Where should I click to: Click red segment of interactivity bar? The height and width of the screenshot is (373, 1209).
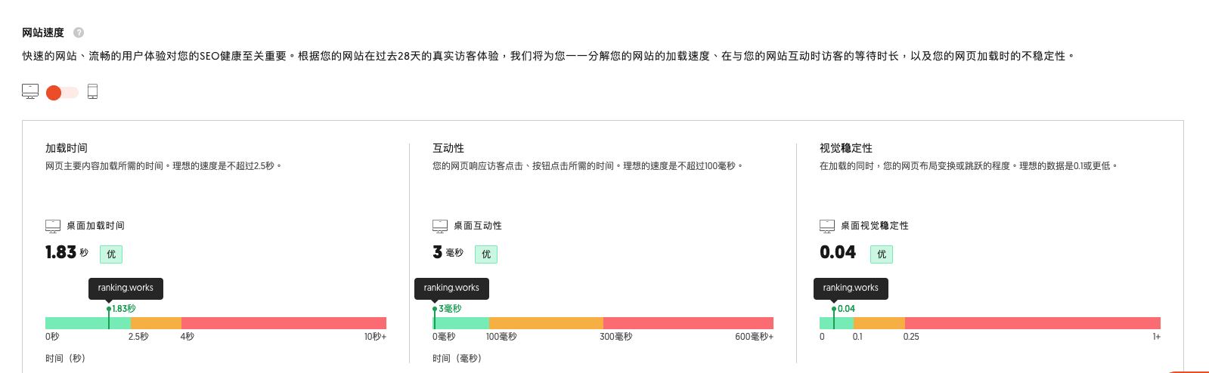pos(688,323)
